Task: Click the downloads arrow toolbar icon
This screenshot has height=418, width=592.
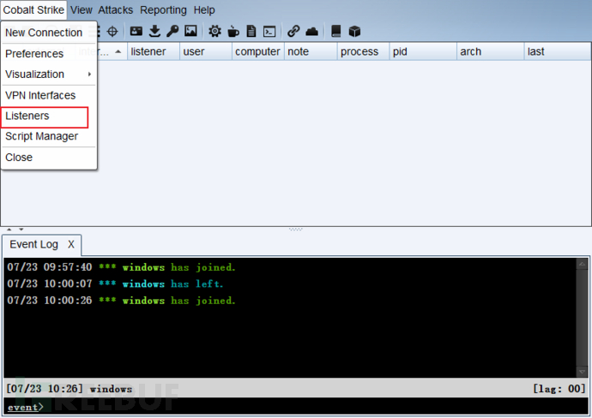Action: coord(154,32)
